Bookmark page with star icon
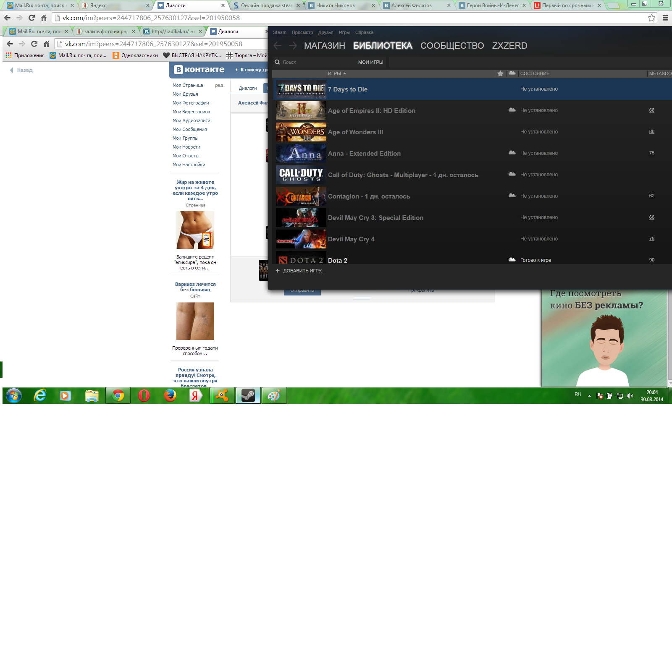This screenshot has width=672, height=648. [651, 18]
